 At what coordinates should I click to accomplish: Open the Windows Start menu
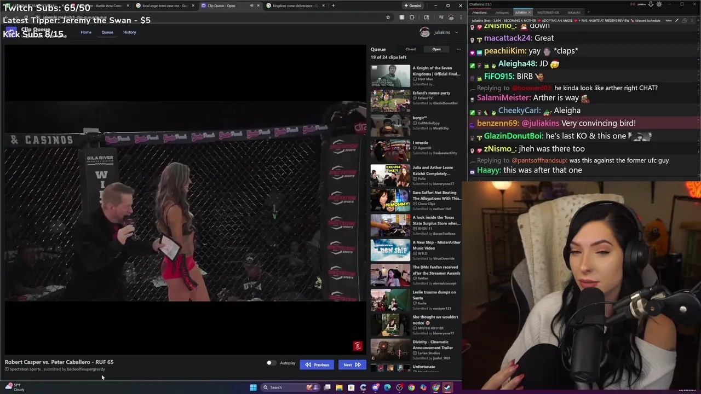tap(254, 387)
